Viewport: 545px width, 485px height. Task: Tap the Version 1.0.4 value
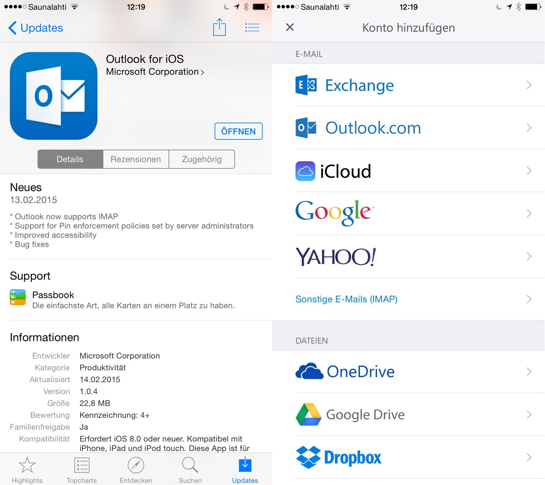tap(89, 391)
